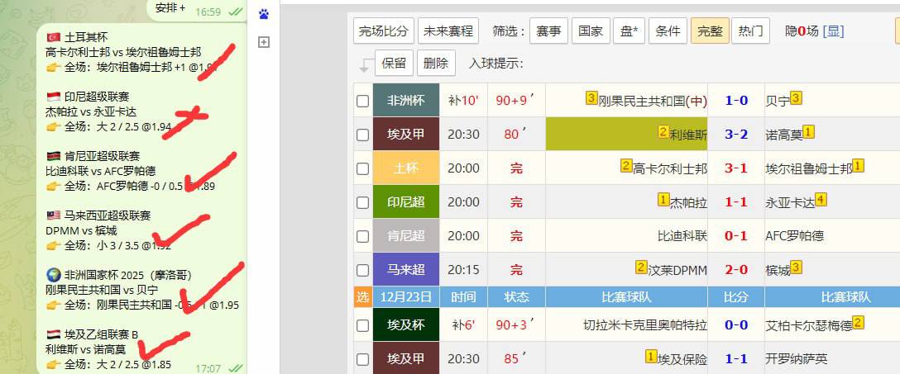Click yellow card badge after 槟城

[795, 267]
